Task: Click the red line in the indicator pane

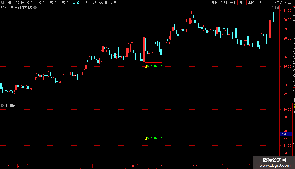Action: 153,135
